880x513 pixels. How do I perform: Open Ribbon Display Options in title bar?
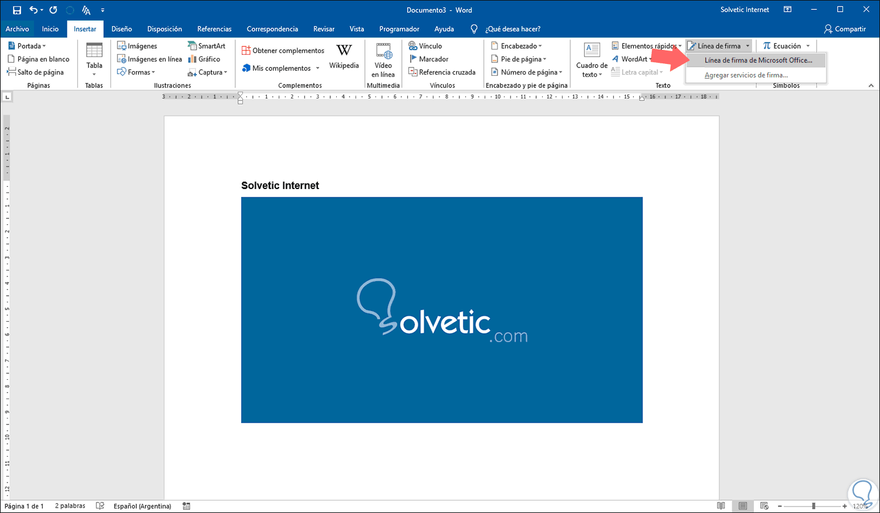787,10
